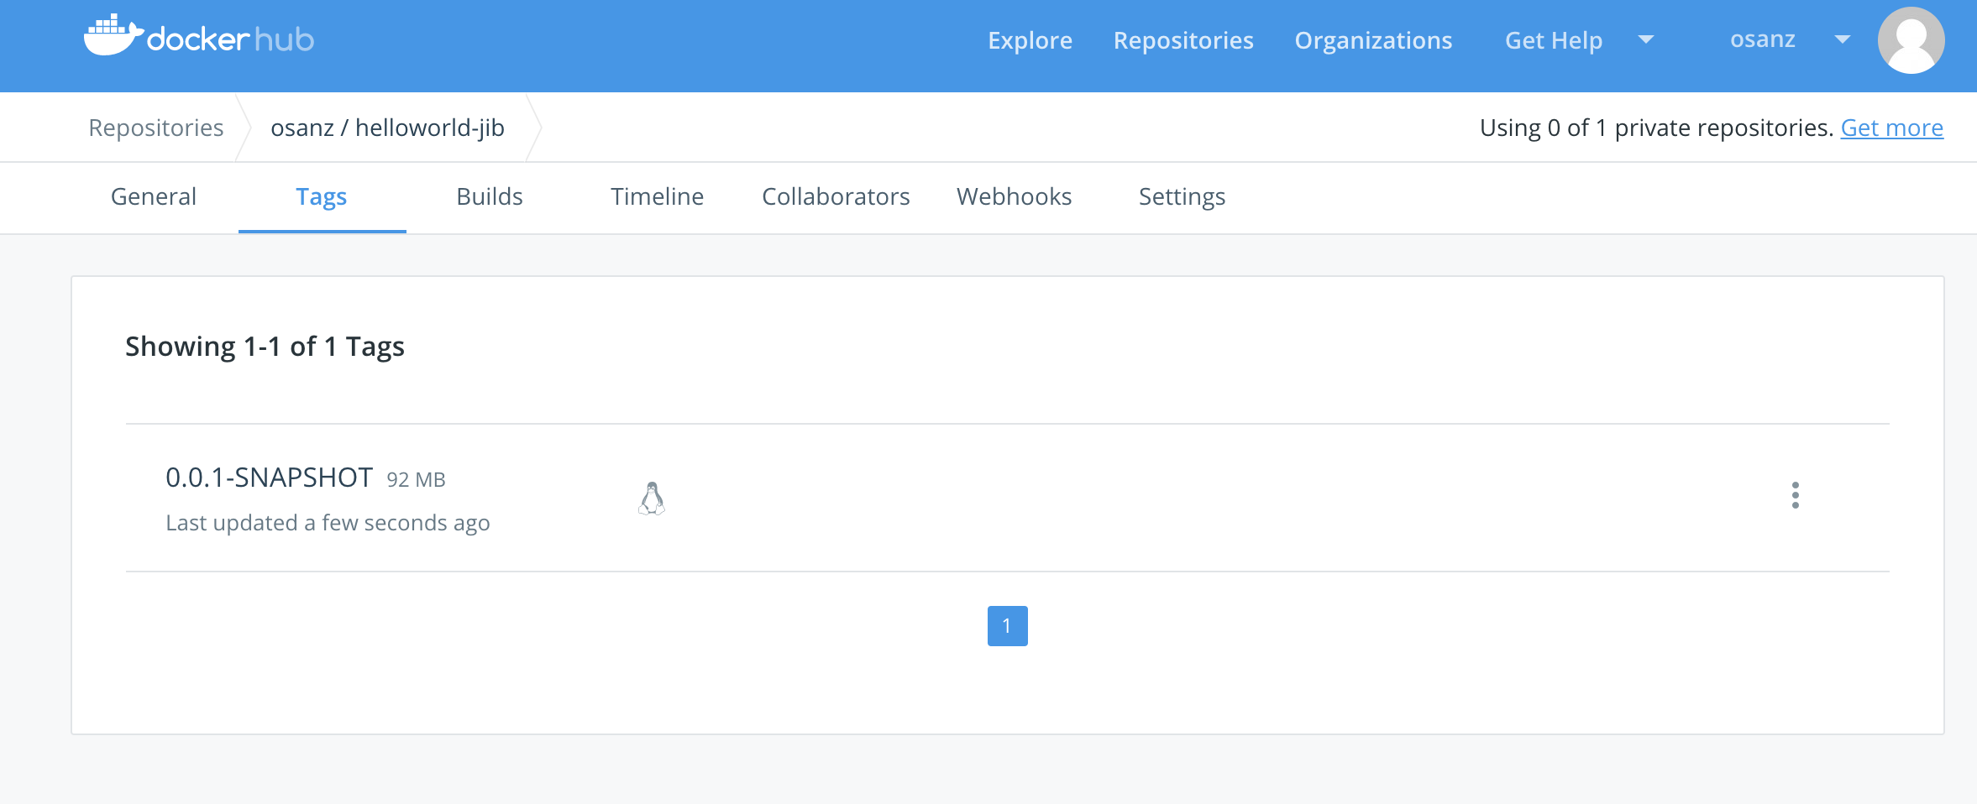The width and height of the screenshot is (1977, 804).
Task: Select the Tags tab
Action: click(322, 196)
